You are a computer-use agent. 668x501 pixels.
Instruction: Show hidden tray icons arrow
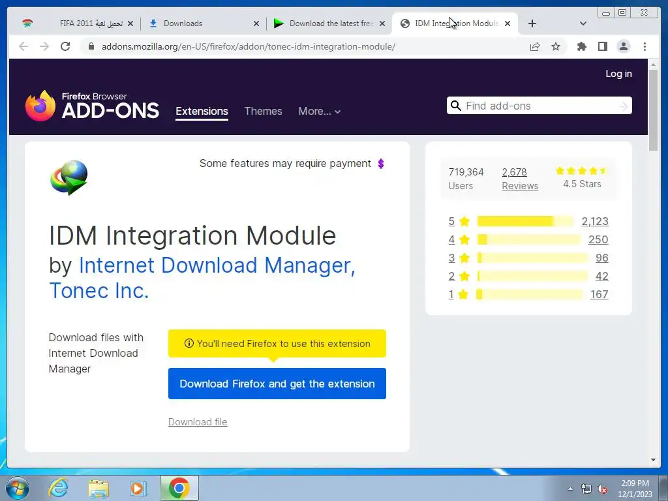pos(570,489)
